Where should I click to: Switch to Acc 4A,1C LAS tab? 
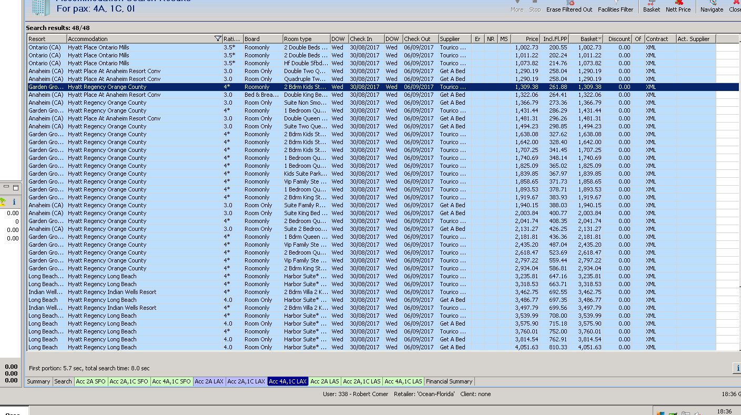tap(403, 381)
